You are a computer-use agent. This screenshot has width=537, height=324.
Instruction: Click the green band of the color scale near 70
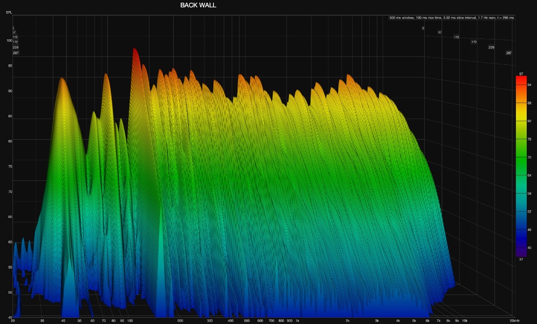[x=520, y=158]
